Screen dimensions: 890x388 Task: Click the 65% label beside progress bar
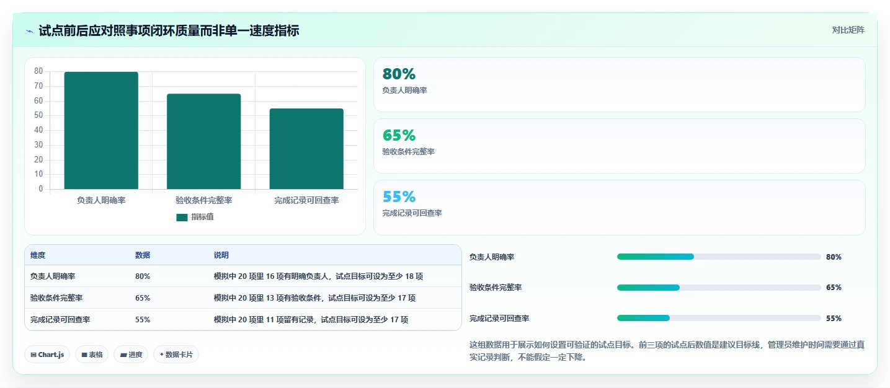[x=834, y=288]
